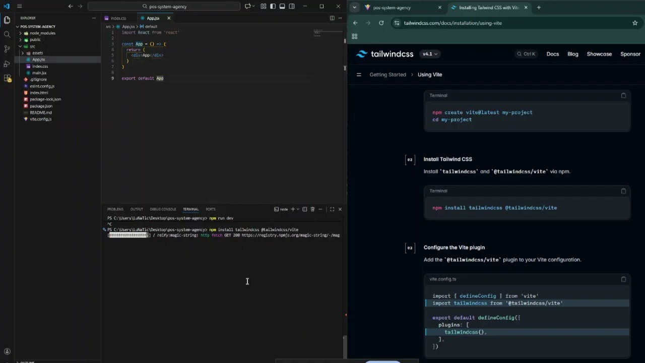
Task: Click the tailwindcss logo home link
Action: 384,54
